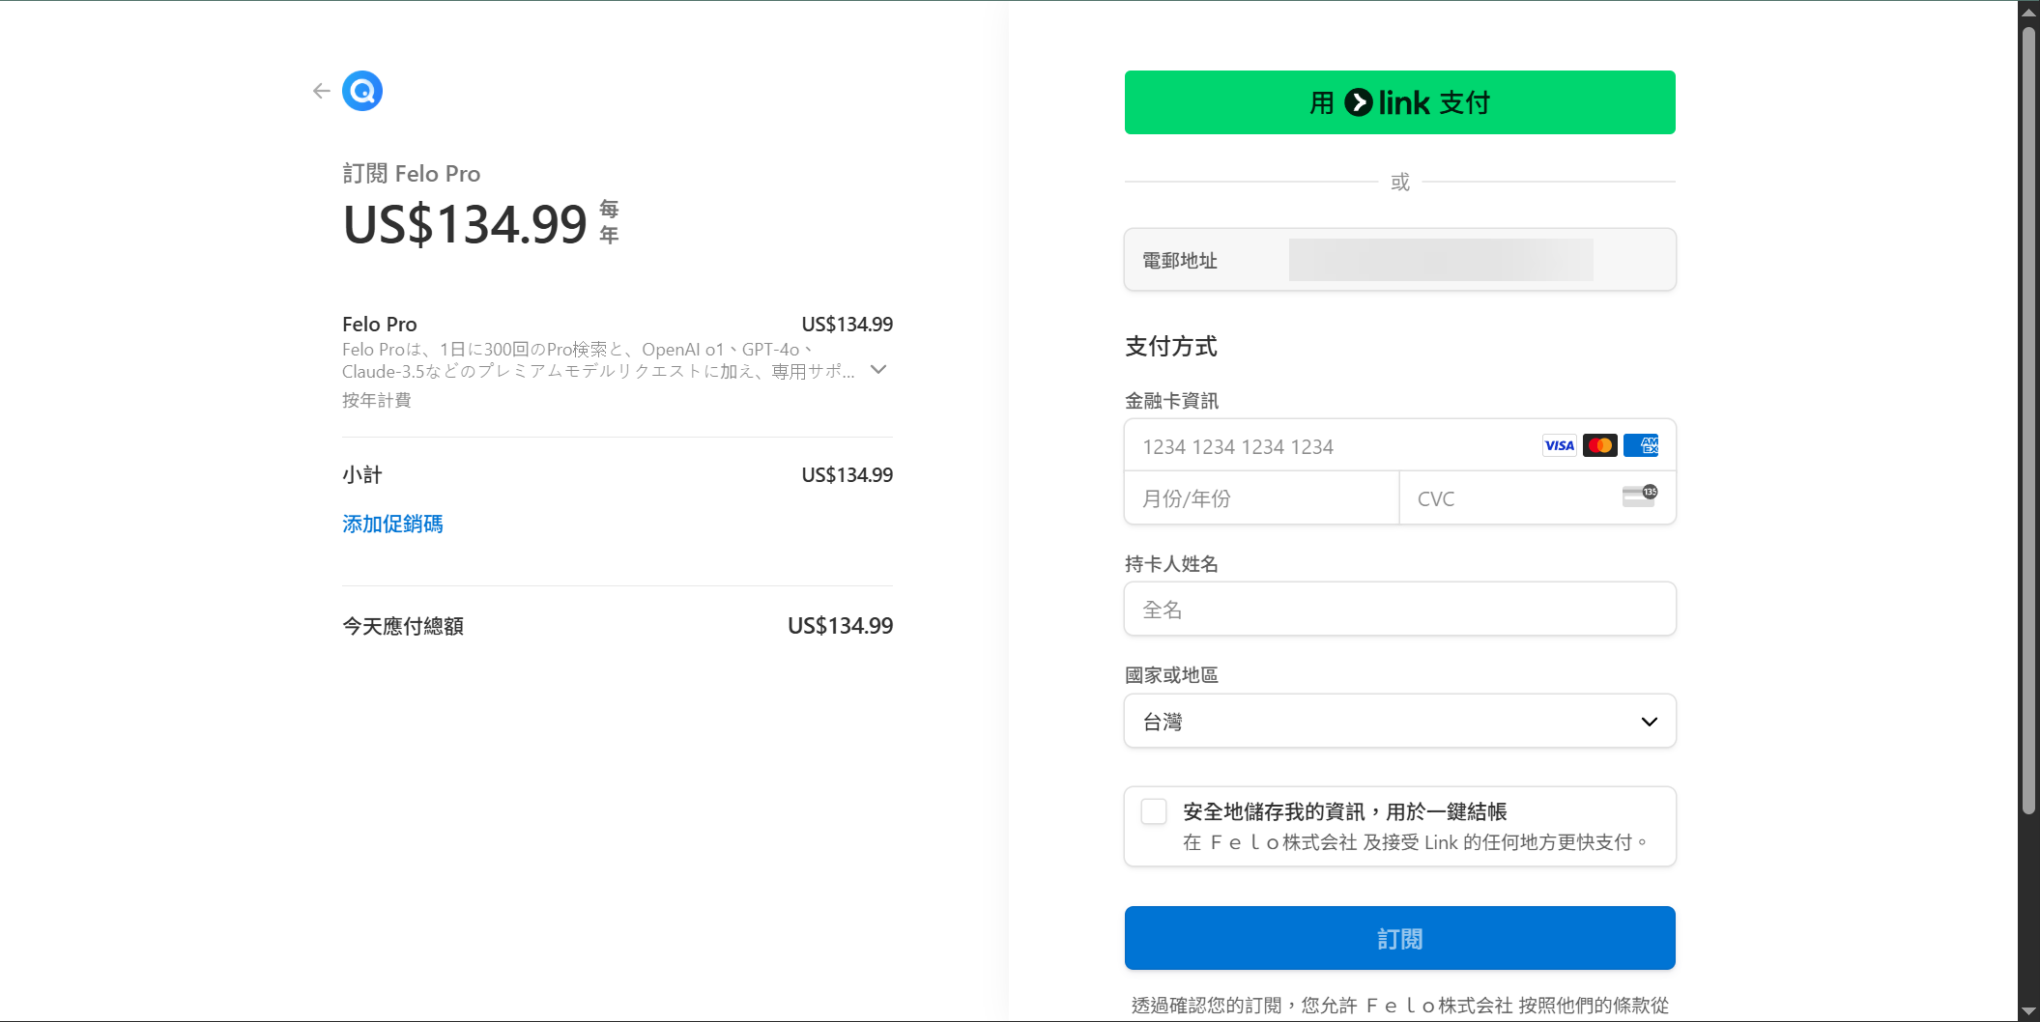Click the Visa card icon

coord(1559,445)
